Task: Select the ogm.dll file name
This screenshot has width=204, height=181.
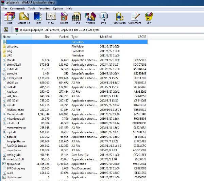Action: (x=12, y=137)
